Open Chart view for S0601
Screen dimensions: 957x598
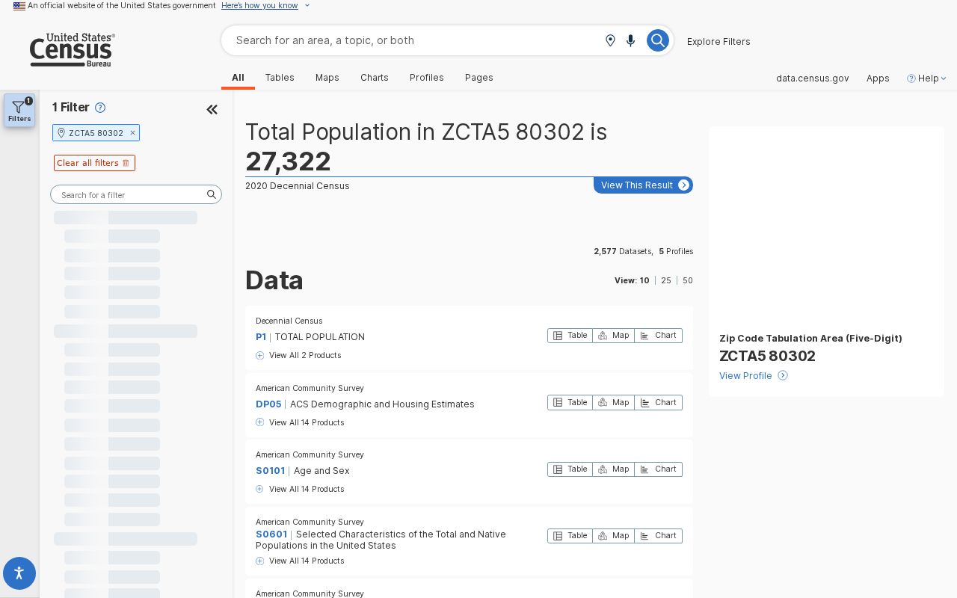pos(658,536)
